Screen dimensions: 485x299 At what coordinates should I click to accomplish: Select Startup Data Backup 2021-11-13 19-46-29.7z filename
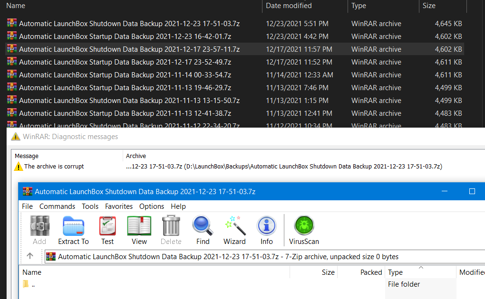click(125, 88)
